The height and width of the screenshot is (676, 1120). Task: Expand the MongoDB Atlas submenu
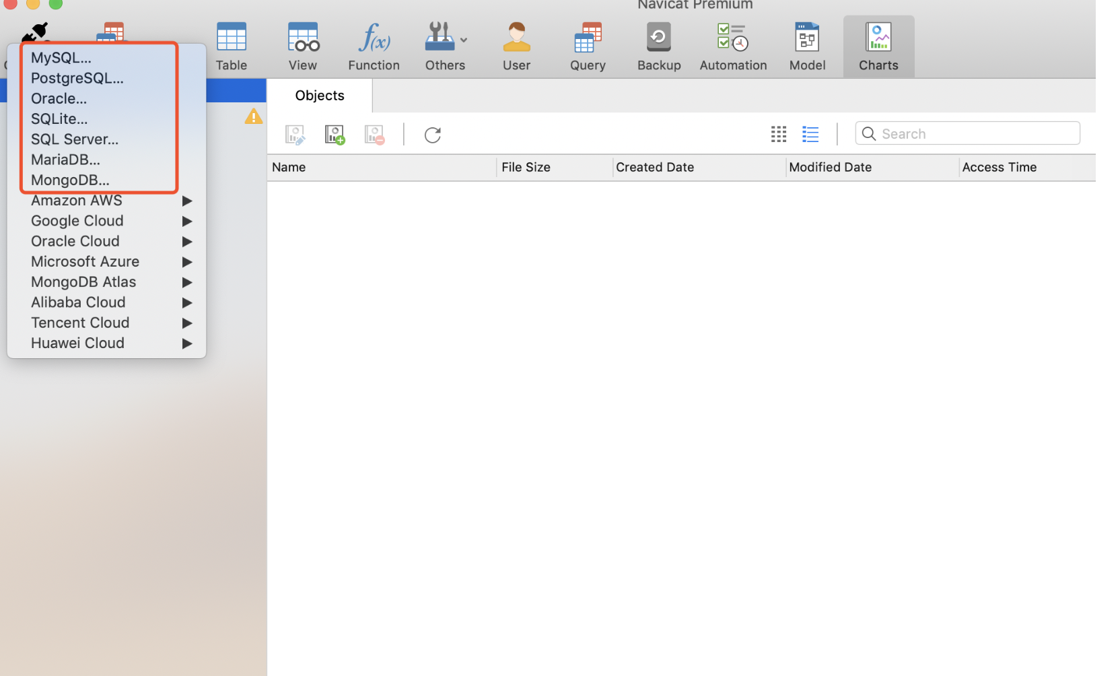106,282
